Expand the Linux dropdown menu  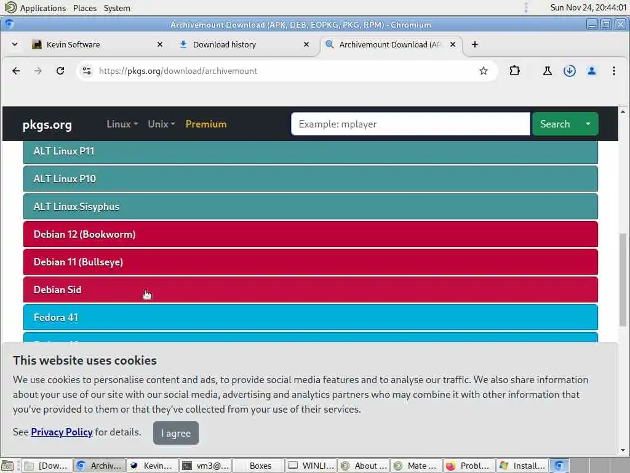click(122, 124)
